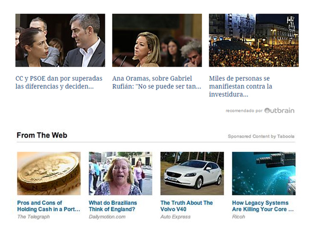This screenshot has width=313, height=235.
Task: Click the Auto Express source label
Action: point(175,217)
